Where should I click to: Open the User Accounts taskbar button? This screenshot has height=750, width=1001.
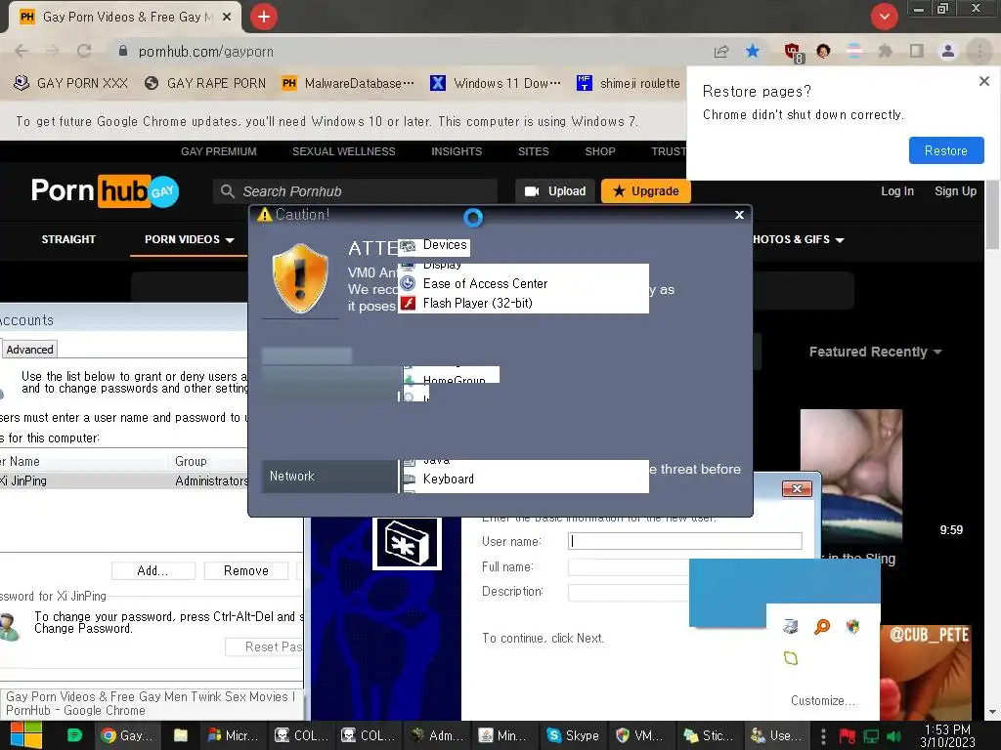776,735
